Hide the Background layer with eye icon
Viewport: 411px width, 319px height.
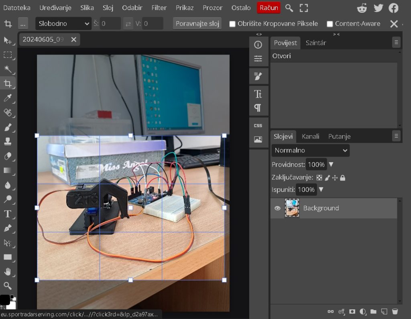click(x=277, y=208)
